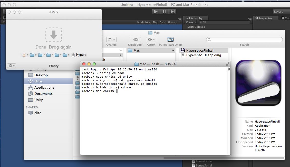
Task: Click Unity's Play button
Action: (156, 12)
